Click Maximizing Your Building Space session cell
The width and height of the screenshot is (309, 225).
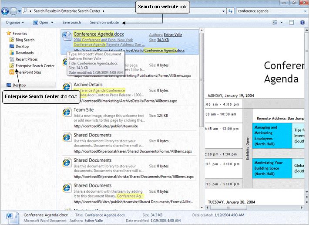272,168
